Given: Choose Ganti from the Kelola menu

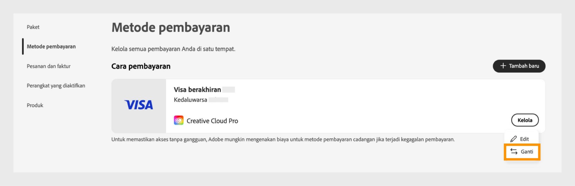Looking at the screenshot, I should [x=522, y=152].
